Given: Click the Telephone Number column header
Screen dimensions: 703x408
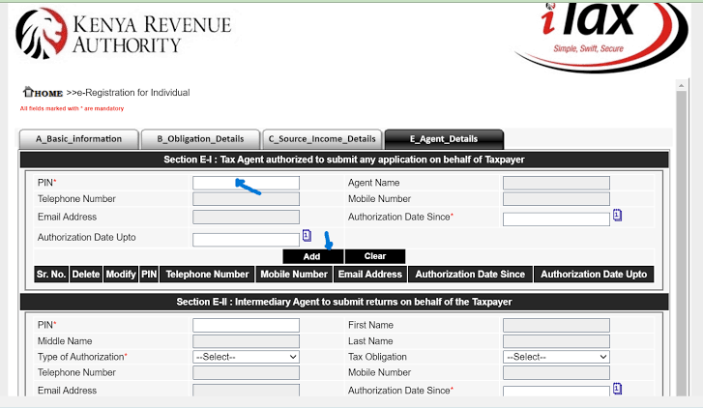Looking at the screenshot, I should click(x=207, y=275).
